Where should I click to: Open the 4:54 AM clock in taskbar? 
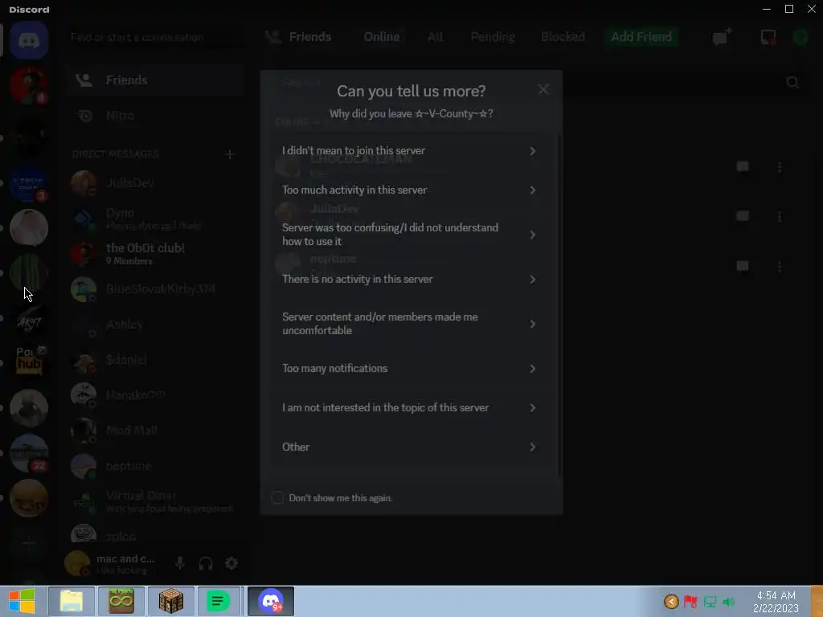click(x=776, y=602)
